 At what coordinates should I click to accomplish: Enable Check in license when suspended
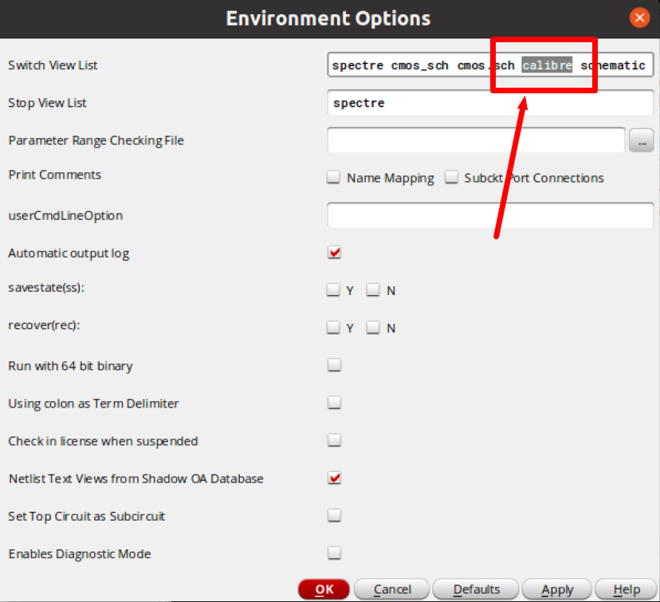[334, 440]
